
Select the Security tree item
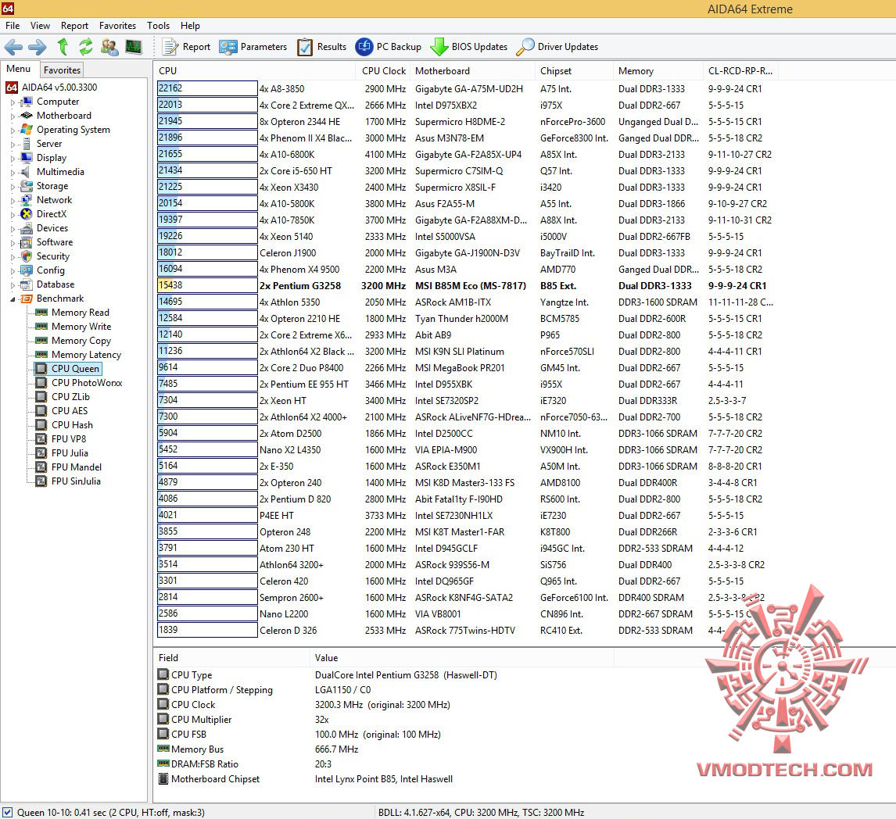[52, 256]
